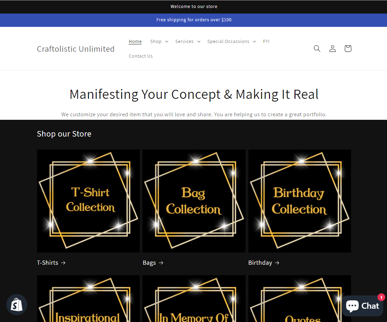
Task: Click the free shipping announcement banner
Action: coord(194,20)
